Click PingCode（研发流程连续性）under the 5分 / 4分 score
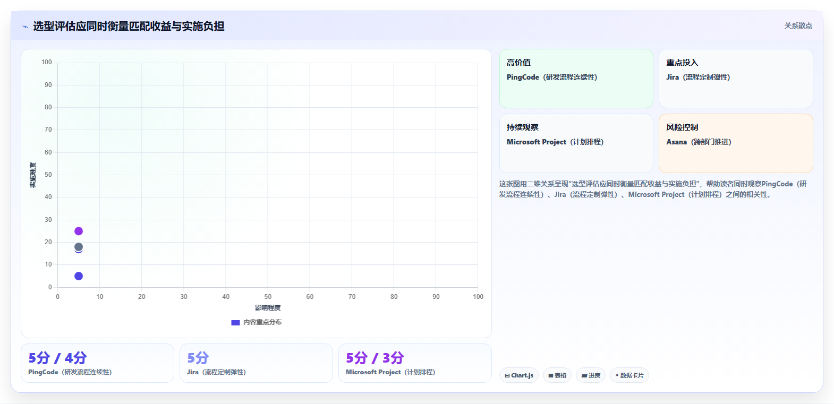Image resolution: width=834 pixels, height=404 pixels. tap(70, 372)
